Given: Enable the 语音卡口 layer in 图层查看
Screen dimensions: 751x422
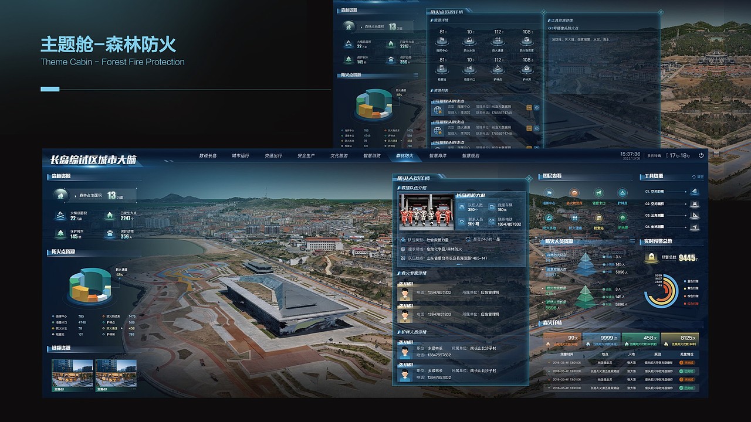Looking at the screenshot, I should tap(598, 192).
